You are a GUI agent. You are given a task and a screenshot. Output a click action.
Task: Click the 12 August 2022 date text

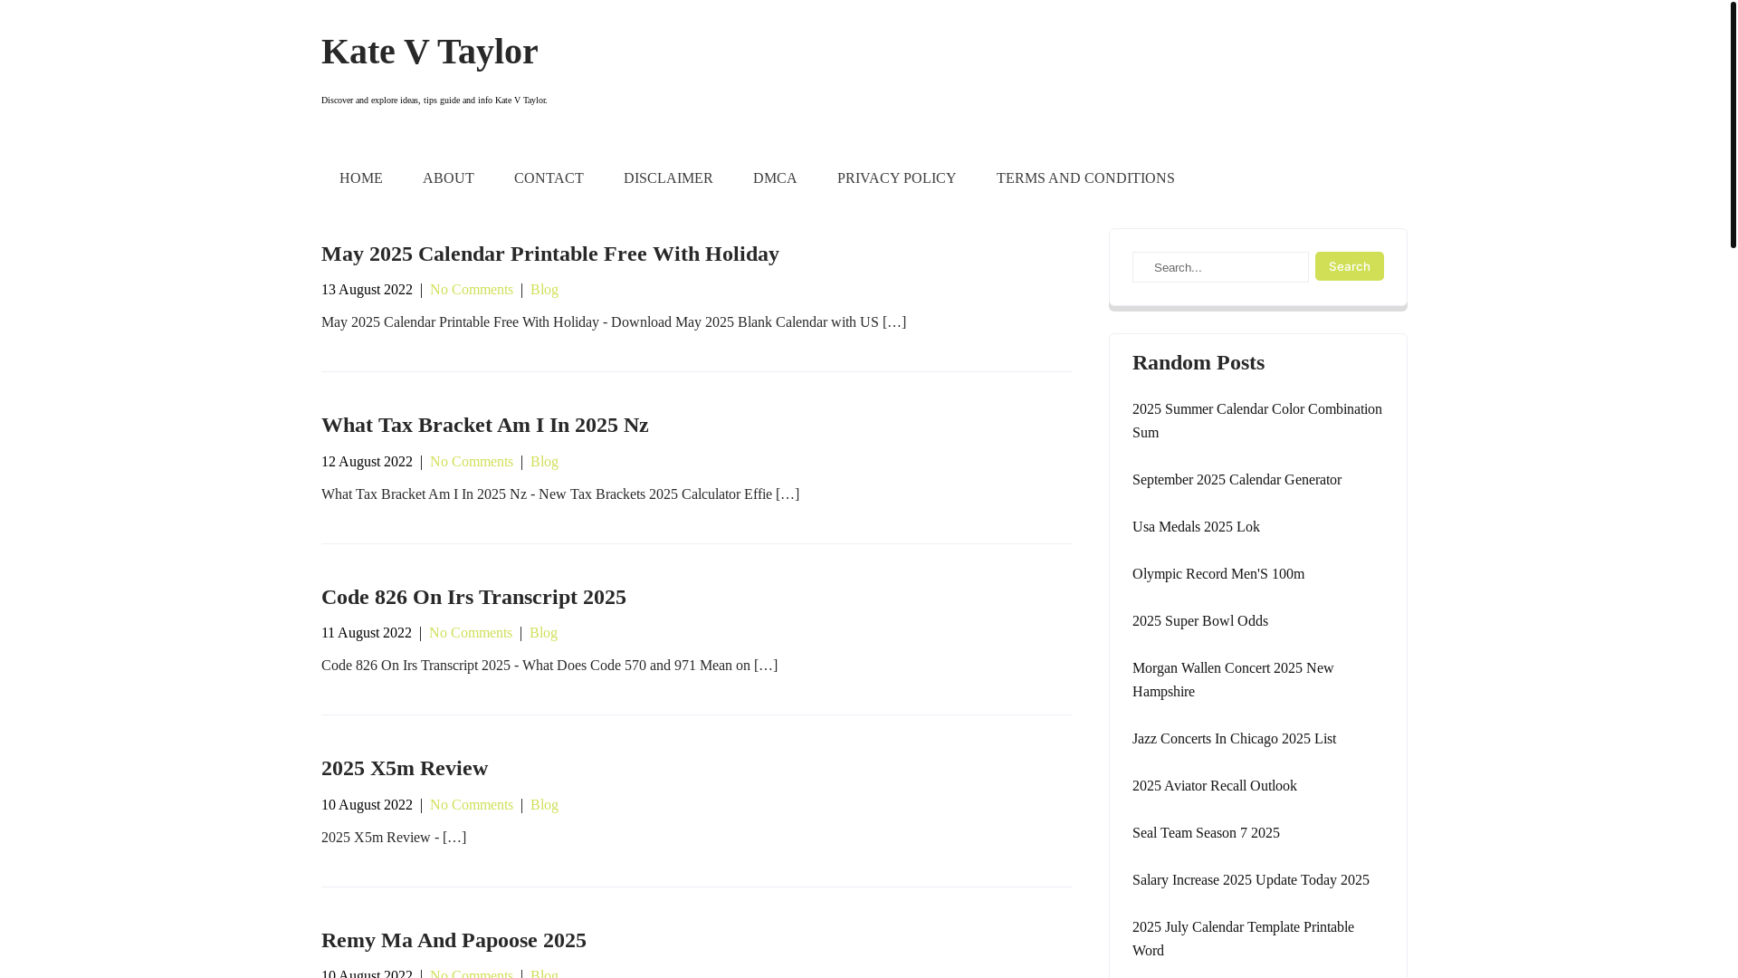[367, 462]
